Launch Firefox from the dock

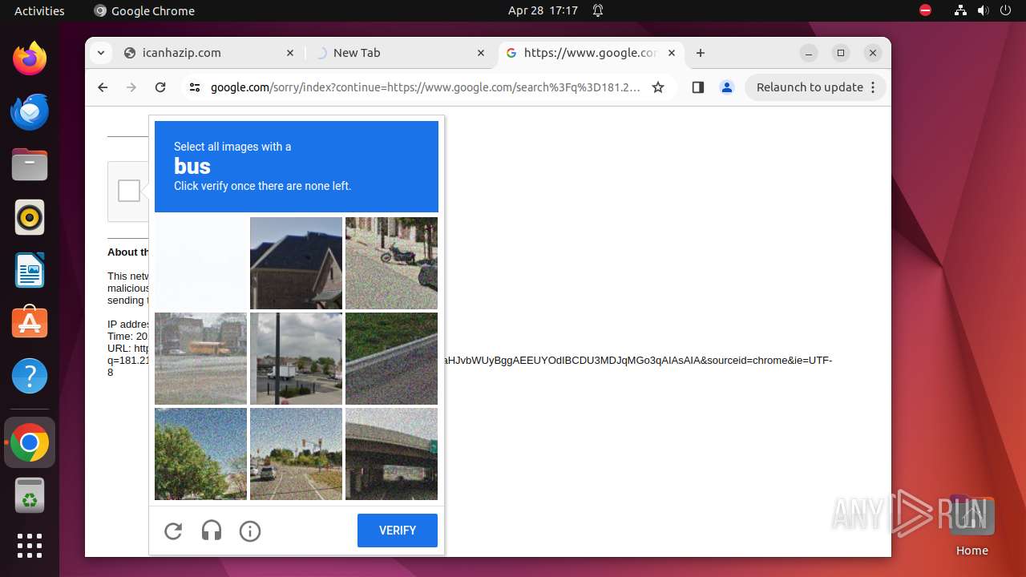(30, 59)
